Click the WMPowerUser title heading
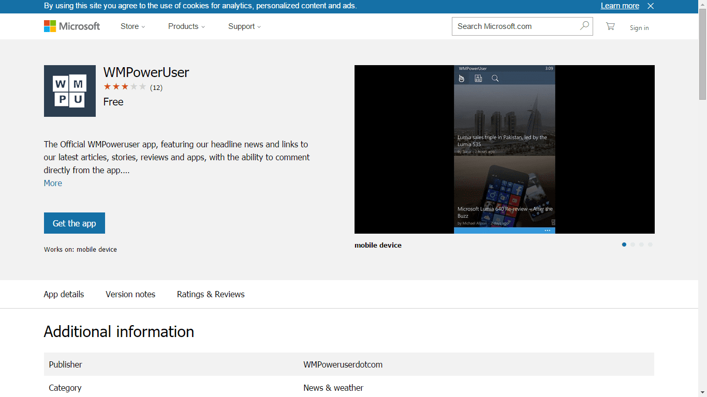This screenshot has width=707, height=397. pos(146,72)
